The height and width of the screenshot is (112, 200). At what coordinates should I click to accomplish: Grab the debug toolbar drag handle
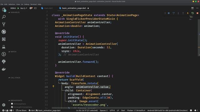[x=165, y=13]
